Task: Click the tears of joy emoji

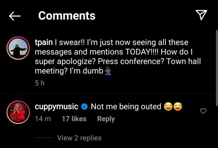Action: 168,106
